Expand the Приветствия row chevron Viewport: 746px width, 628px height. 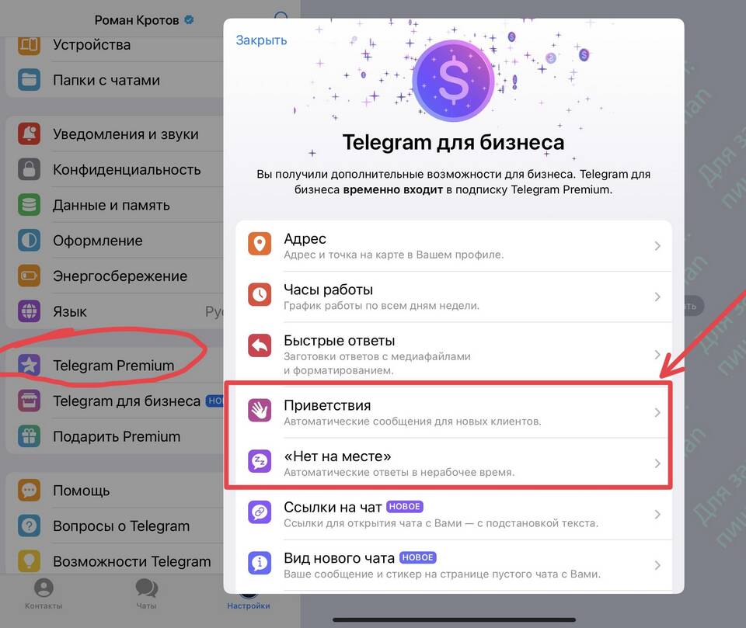657,412
